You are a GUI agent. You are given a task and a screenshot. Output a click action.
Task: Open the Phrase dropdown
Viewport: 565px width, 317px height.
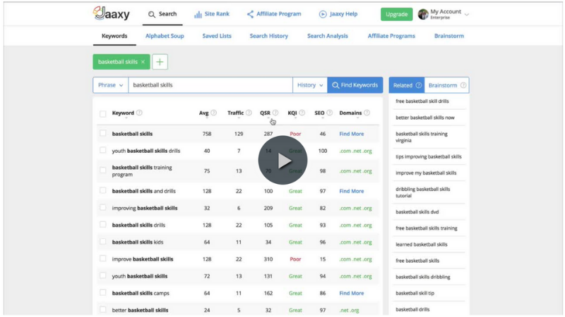point(111,85)
